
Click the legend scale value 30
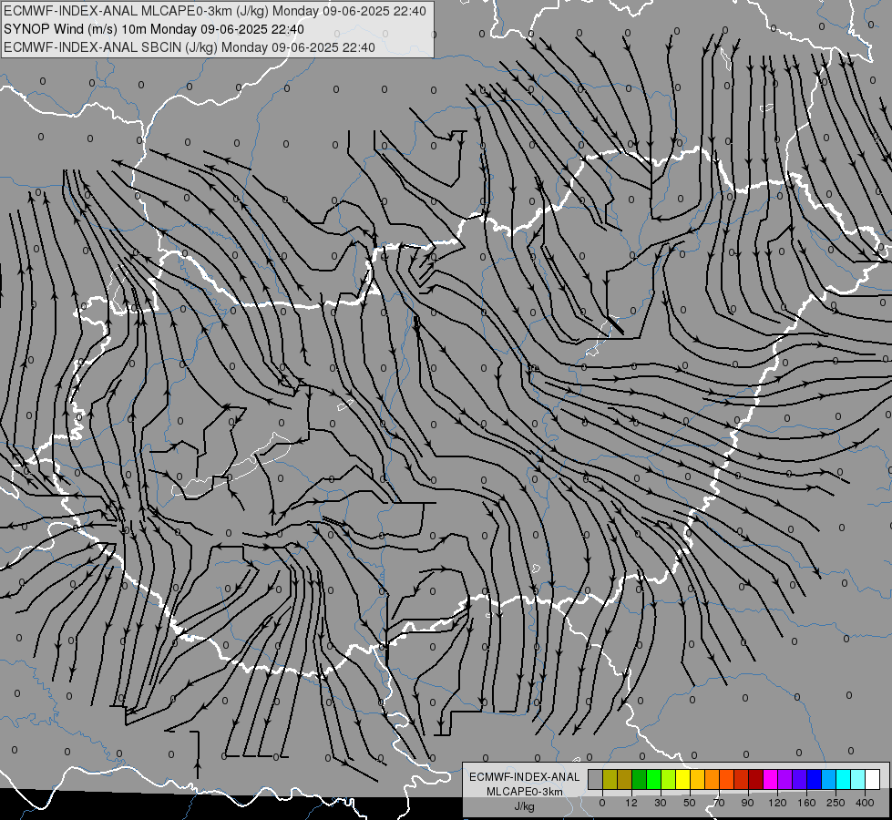coord(661,803)
